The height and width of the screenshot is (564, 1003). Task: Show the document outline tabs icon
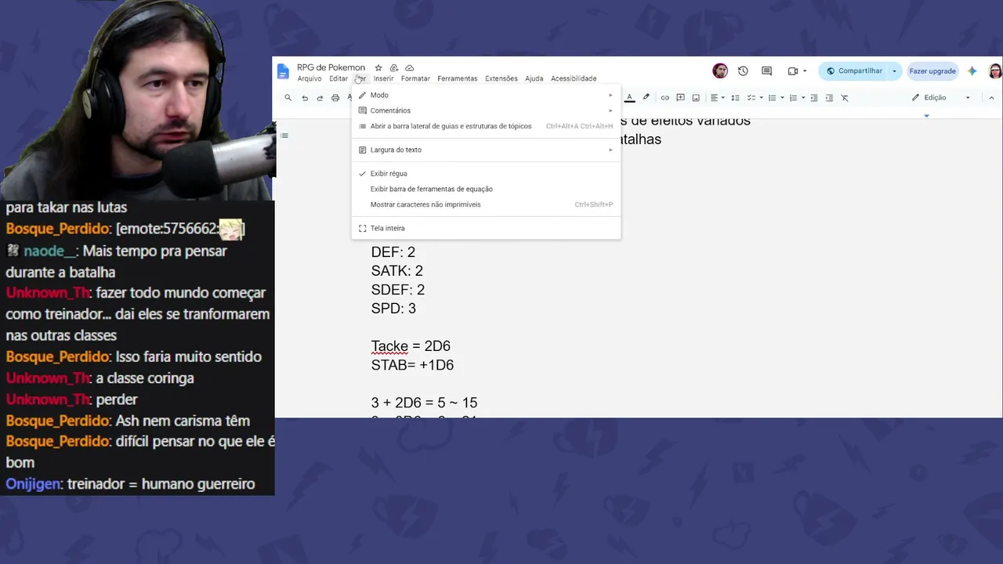(x=284, y=136)
